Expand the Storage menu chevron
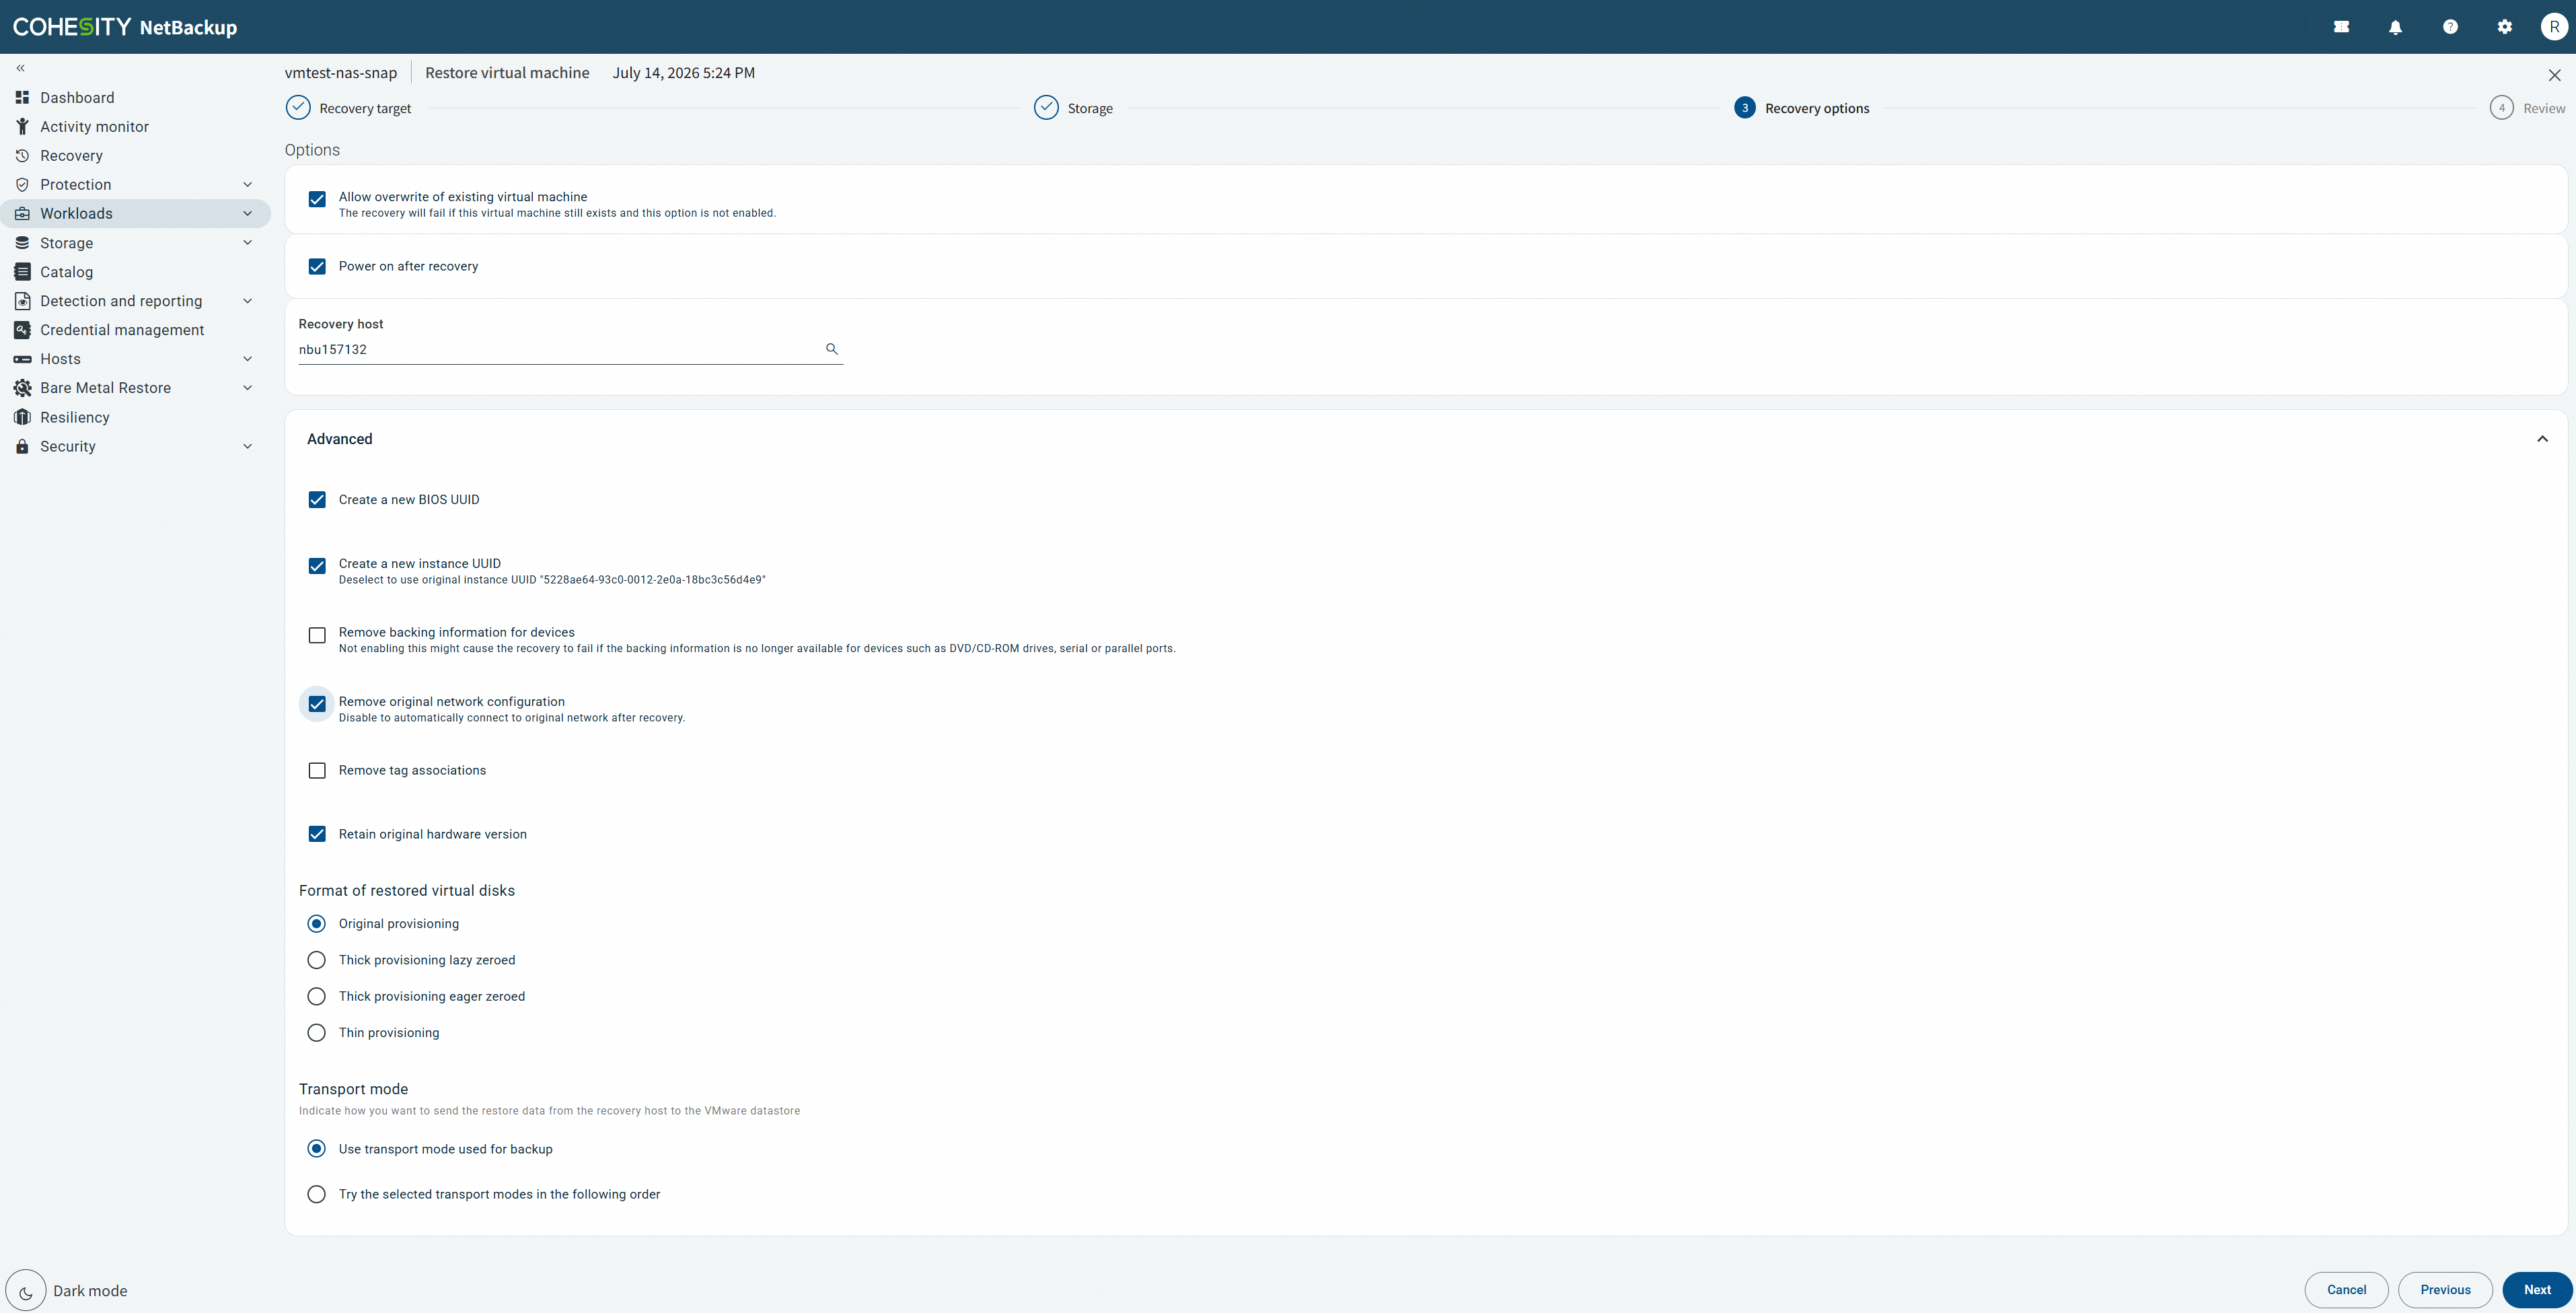The width and height of the screenshot is (2576, 1313). click(247, 242)
